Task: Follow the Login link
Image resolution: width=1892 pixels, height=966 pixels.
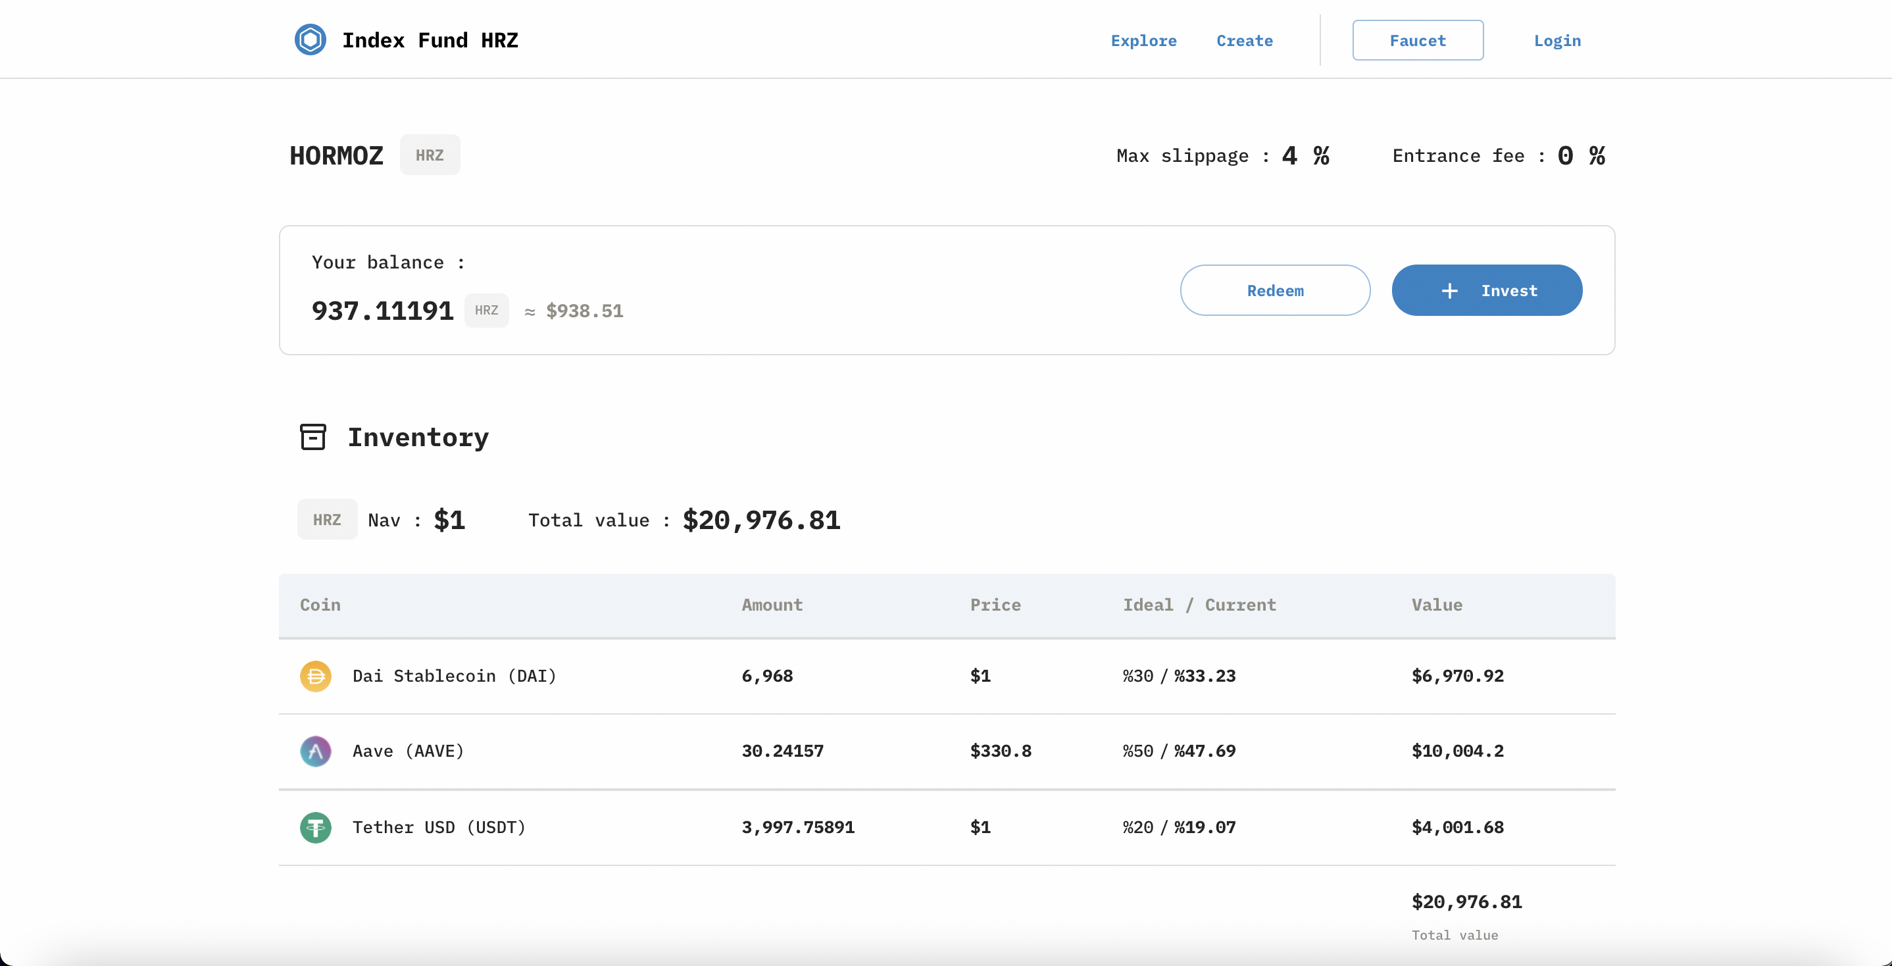Action: pos(1557,40)
